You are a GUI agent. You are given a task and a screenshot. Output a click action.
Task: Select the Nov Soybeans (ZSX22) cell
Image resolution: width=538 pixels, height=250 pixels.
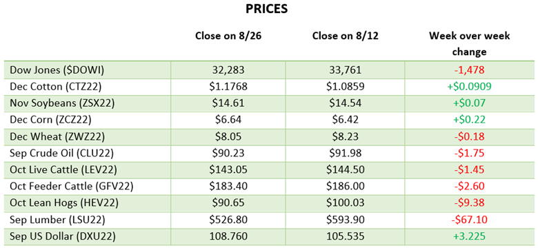pyautogui.click(x=61, y=103)
